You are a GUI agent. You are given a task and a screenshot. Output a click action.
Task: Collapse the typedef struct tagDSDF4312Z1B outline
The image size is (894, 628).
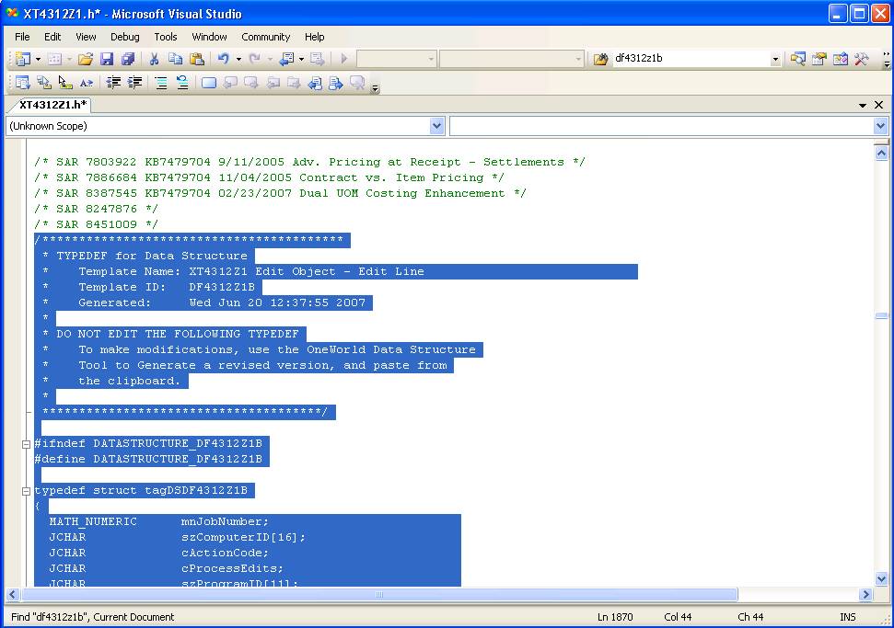26,491
